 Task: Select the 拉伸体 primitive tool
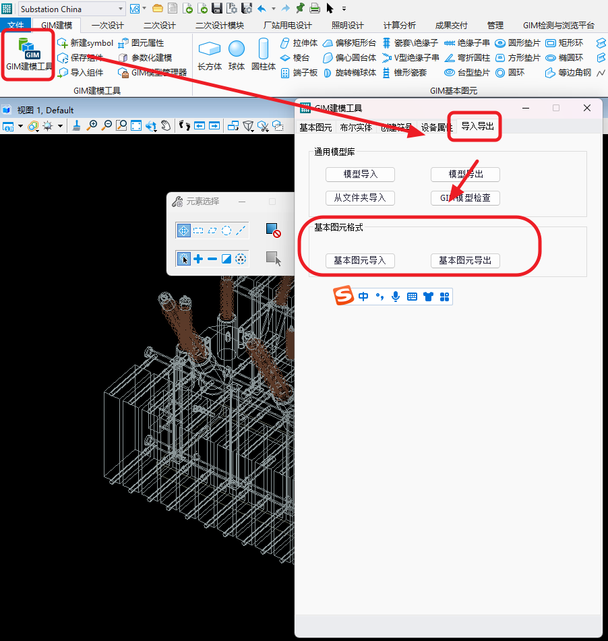coord(299,43)
